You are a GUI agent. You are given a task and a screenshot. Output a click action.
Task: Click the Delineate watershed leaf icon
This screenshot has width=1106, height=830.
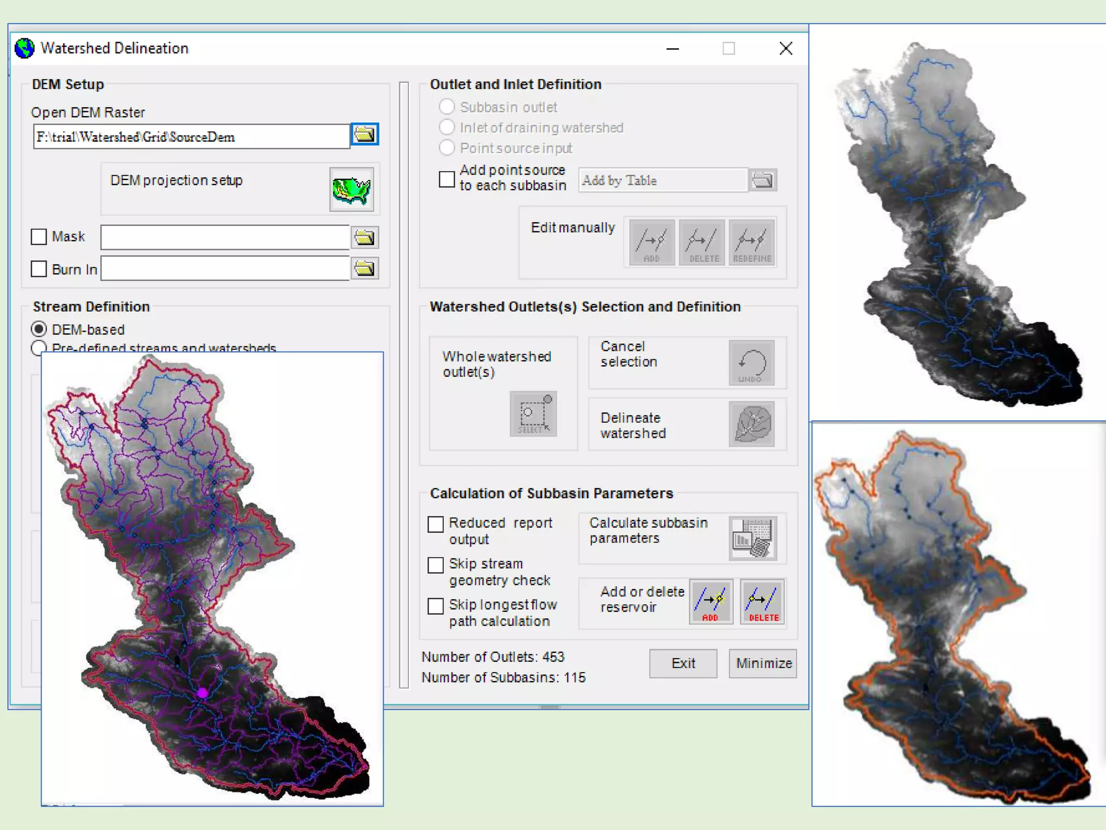tap(752, 424)
